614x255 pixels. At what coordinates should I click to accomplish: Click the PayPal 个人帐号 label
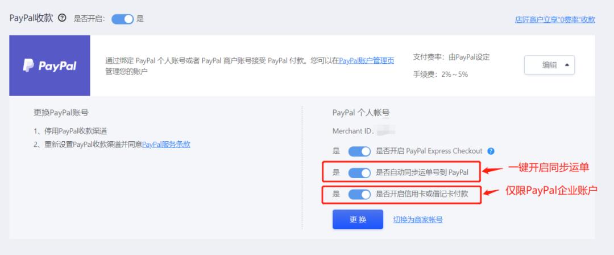tap(361, 113)
